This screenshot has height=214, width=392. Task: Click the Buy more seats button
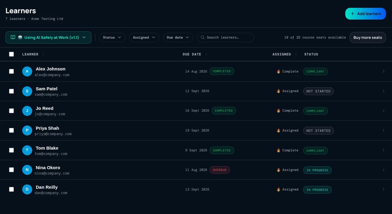pos(368,38)
